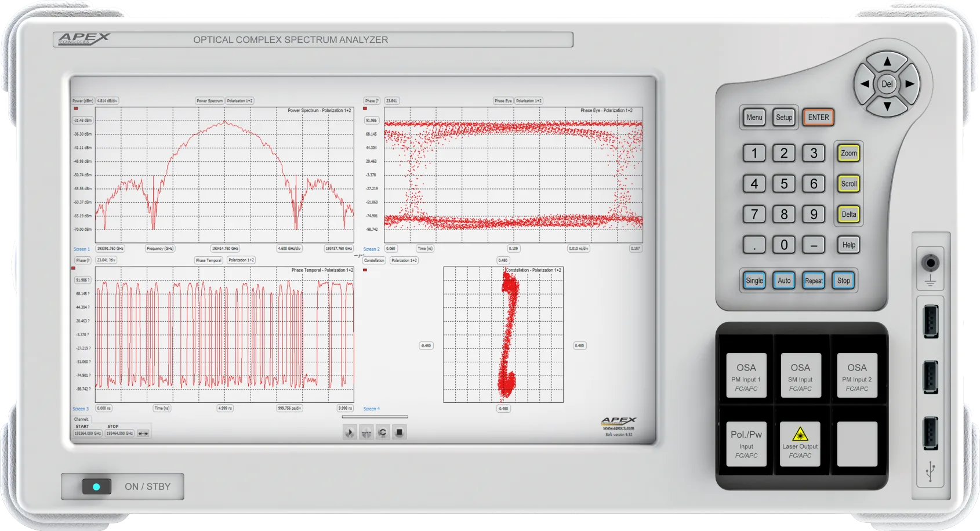Tap keypad digit 9
This screenshot has height=531, width=980.
point(814,214)
